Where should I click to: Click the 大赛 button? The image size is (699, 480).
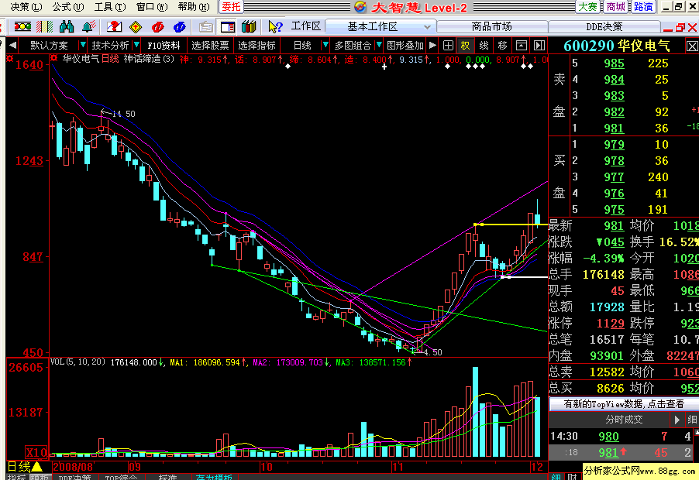pos(587,7)
